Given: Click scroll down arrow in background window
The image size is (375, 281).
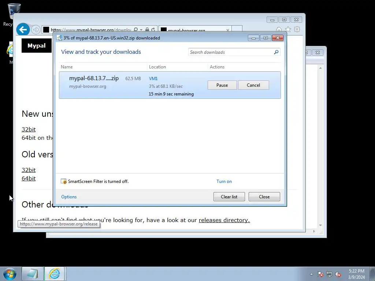Looking at the screenshot, I should click(x=320, y=225).
